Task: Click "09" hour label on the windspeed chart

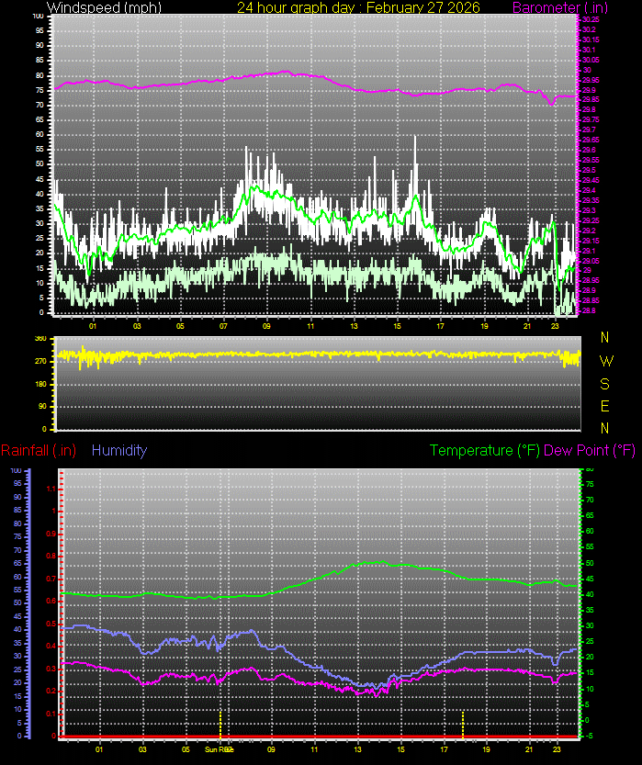Action: [x=266, y=326]
